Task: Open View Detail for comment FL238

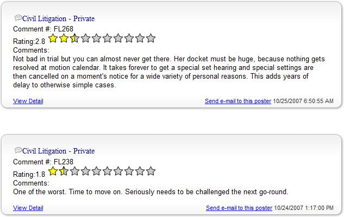Action: coord(28,208)
